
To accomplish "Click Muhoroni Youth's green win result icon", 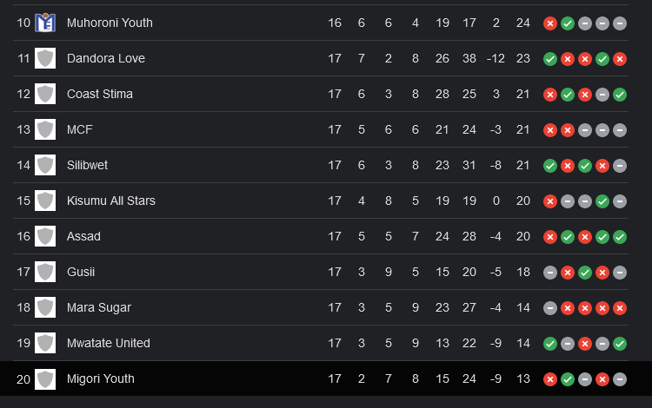I will (x=568, y=23).
